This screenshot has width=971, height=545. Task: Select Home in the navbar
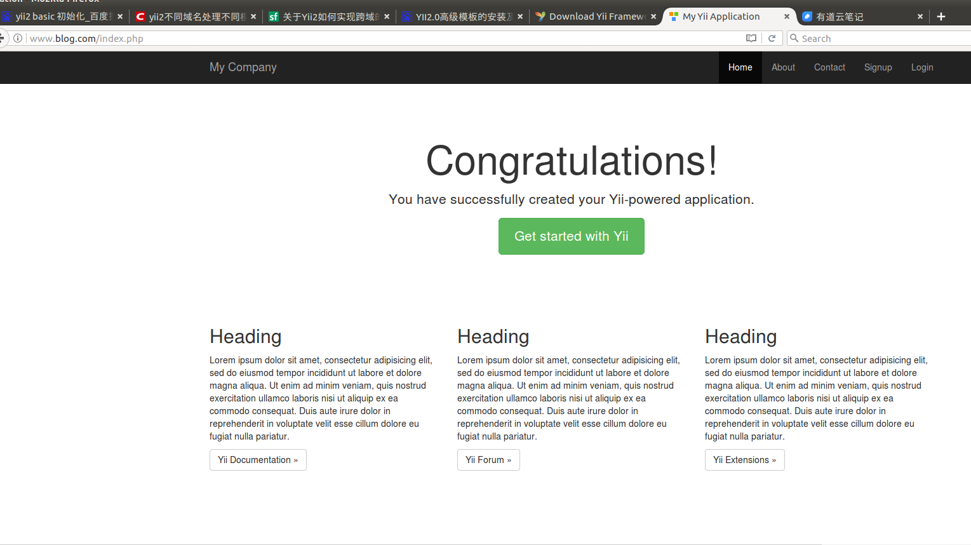pos(740,67)
